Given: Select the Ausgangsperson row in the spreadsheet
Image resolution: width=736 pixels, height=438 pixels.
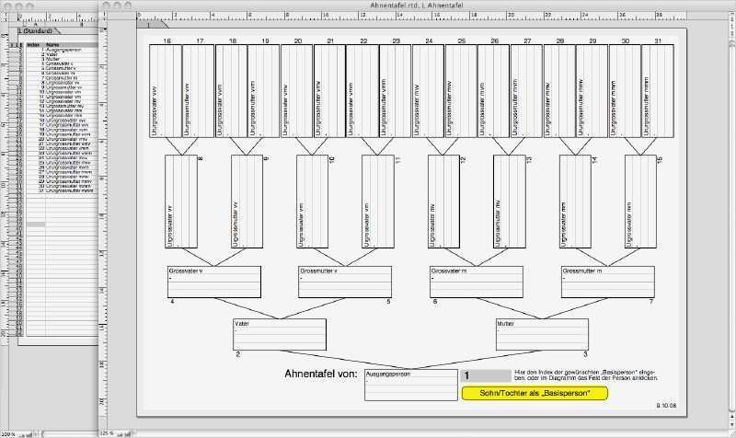Looking at the screenshot, I should click(62, 50).
